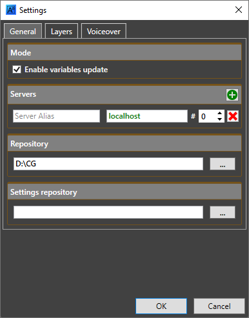Focus the Server Alias input field
249x318 pixels.
tap(56, 116)
